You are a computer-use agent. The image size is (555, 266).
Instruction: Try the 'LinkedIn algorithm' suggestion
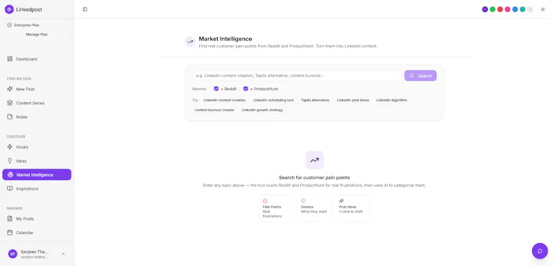391,100
